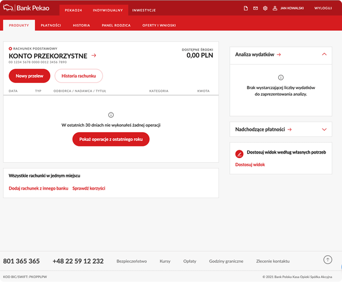The image size is (342, 282).
Task: Open the documents icon in header
Action: click(x=246, y=9)
